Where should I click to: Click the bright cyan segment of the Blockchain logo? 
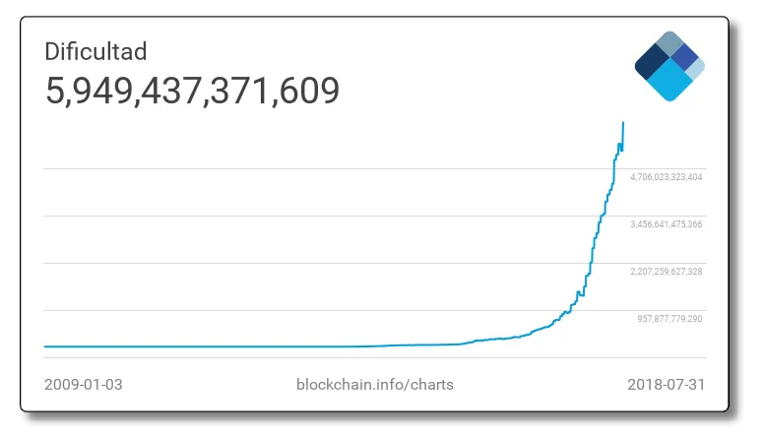(x=669, y=83)
